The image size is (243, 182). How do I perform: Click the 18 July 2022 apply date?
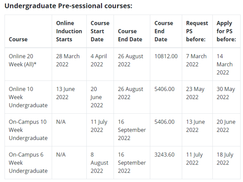[x=225, y=159]
